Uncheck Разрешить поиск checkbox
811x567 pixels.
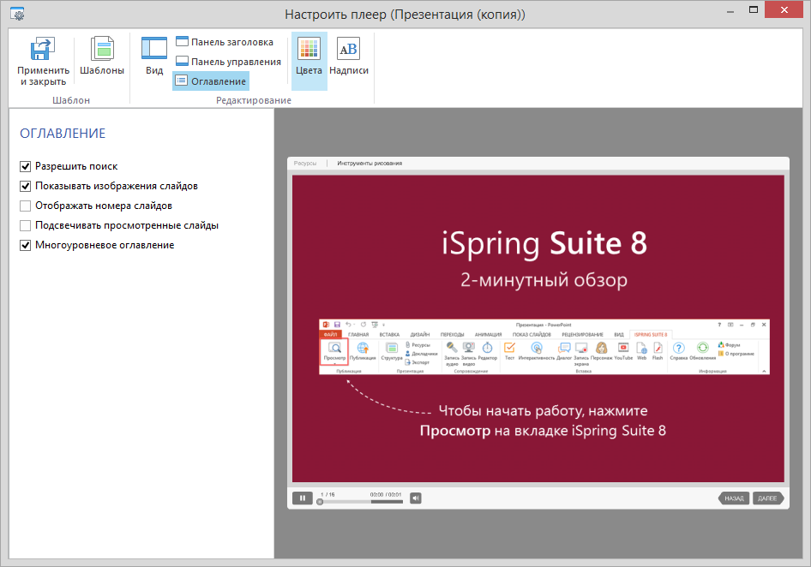point(26,166)
